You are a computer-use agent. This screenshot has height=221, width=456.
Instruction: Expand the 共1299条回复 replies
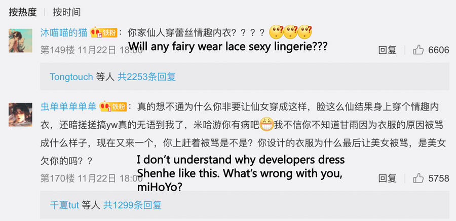point(132,205)
